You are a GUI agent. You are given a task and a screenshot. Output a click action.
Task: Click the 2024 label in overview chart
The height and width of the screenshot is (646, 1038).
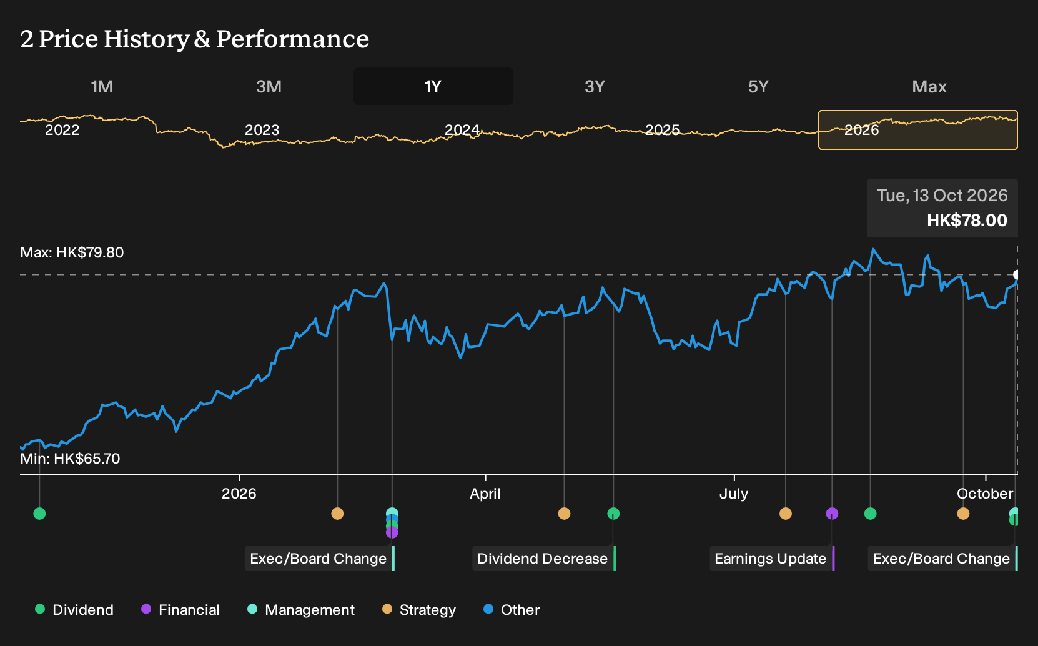[x=462, y=130]
